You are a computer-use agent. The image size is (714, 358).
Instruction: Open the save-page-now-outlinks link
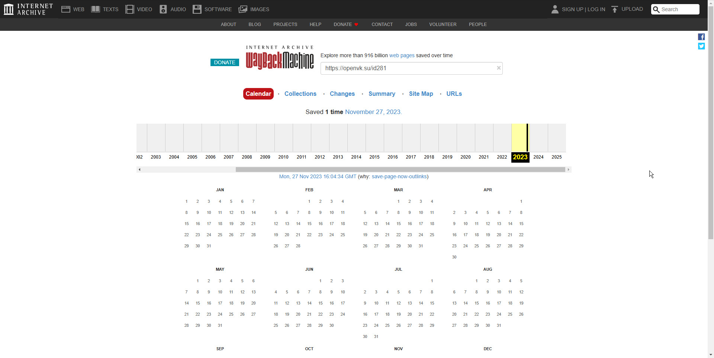click(399, 176)
